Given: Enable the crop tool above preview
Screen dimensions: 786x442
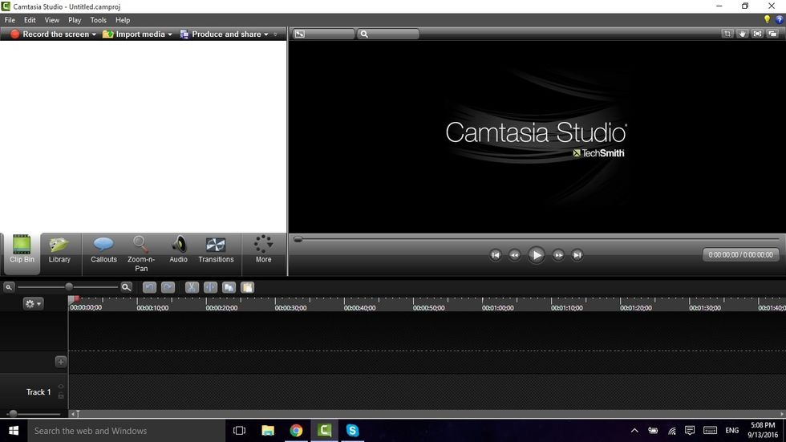Looking at the screenshot, I should pyautogui.click(x=727, y=34).
